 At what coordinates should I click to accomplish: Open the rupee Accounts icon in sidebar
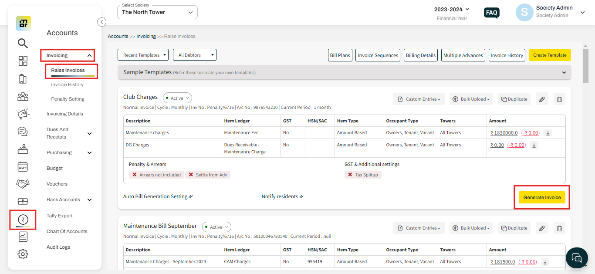(x=23, y=220)
